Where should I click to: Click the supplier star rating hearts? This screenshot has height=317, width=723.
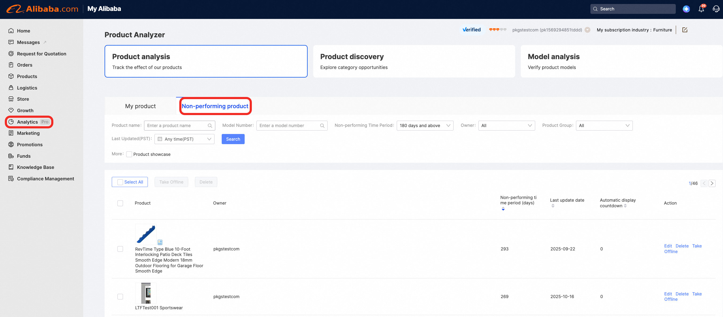(497, 30)
